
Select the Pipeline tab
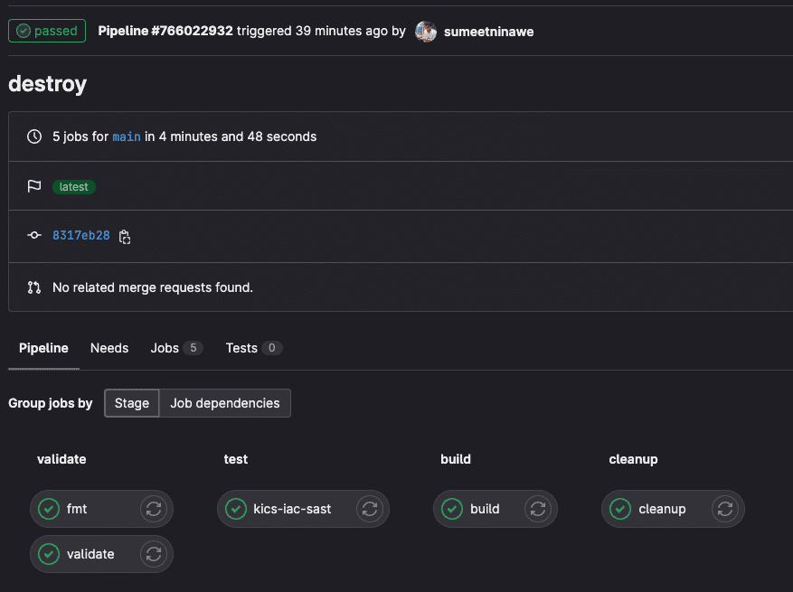pos(43,348)
